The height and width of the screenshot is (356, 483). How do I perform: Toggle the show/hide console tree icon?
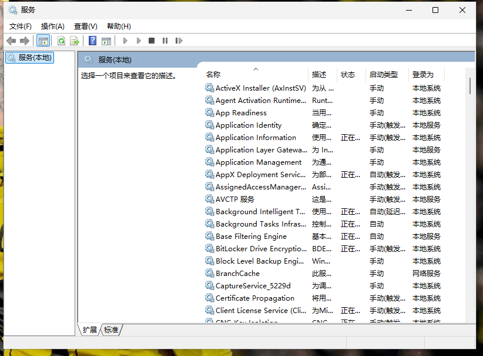pos(43,41)
